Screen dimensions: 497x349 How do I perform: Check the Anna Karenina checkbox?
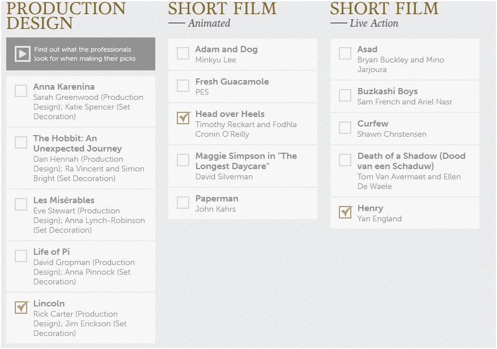point(21,91)
